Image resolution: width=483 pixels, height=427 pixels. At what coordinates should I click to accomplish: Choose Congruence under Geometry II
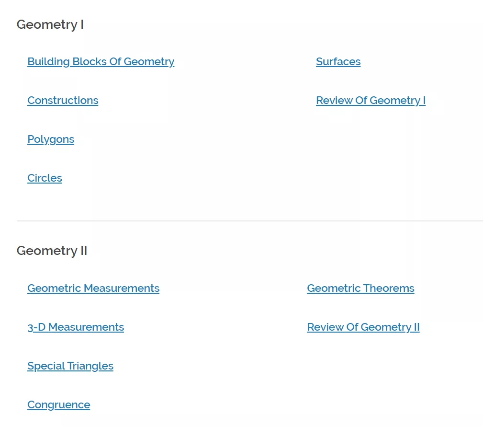[58, 405]
